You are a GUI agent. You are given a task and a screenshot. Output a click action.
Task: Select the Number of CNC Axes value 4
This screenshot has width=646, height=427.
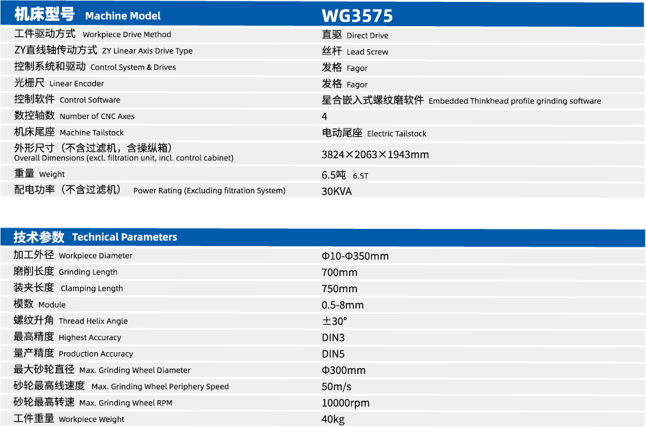point(323,116)
